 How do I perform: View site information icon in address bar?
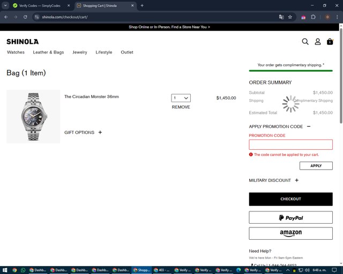pos(37,17)
